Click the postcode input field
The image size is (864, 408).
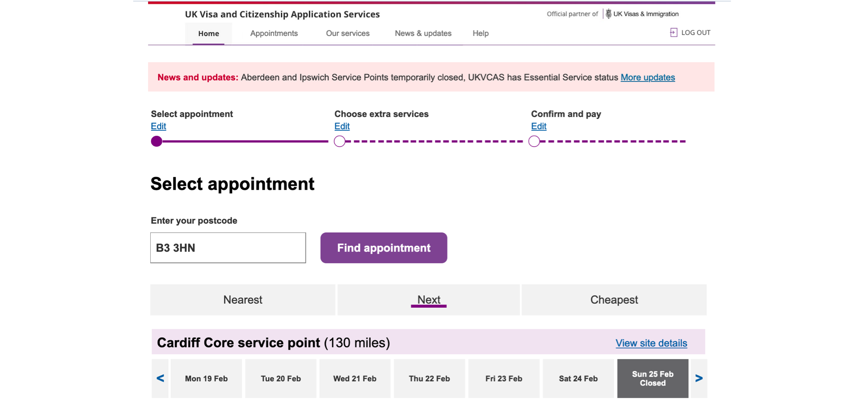coord(228,248)
